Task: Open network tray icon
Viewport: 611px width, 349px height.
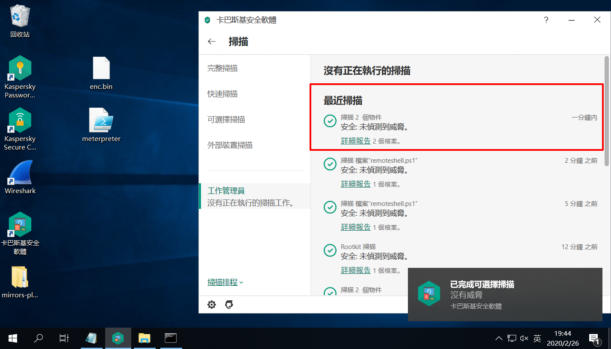Action: [511, 338]
